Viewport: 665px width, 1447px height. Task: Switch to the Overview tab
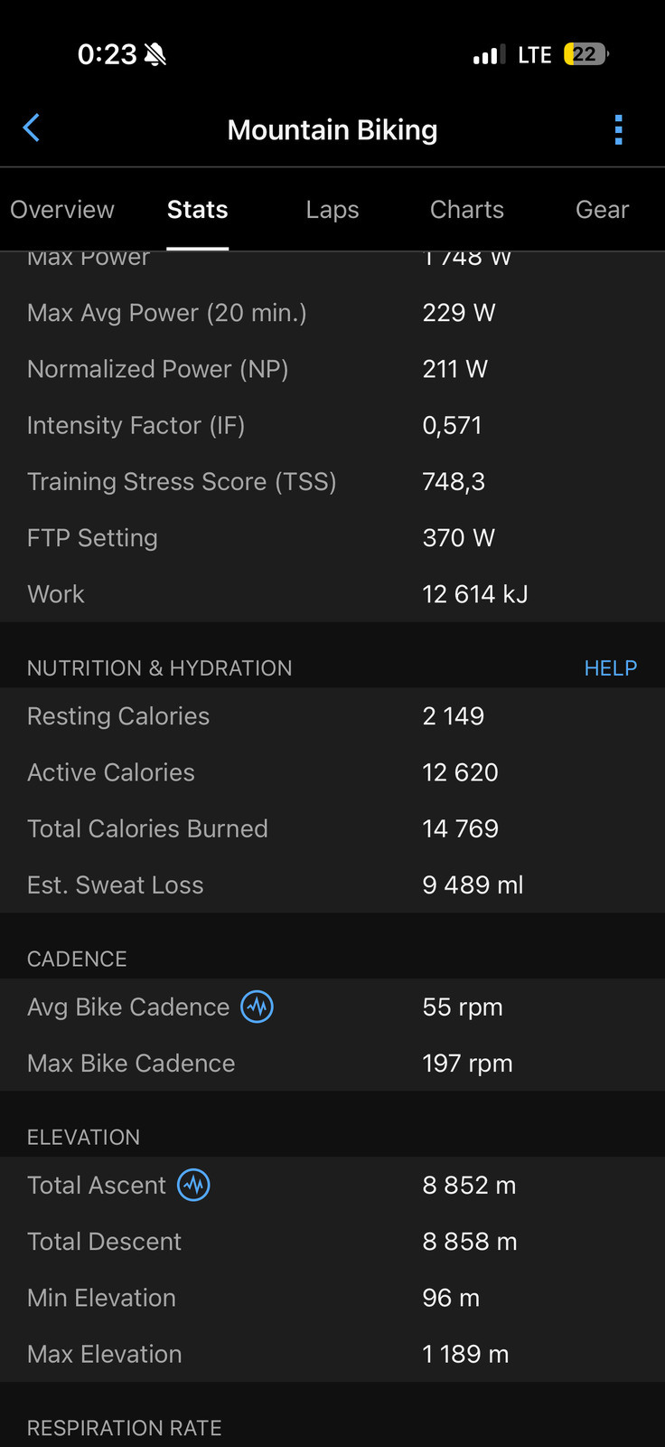click(x=62, y=210)
